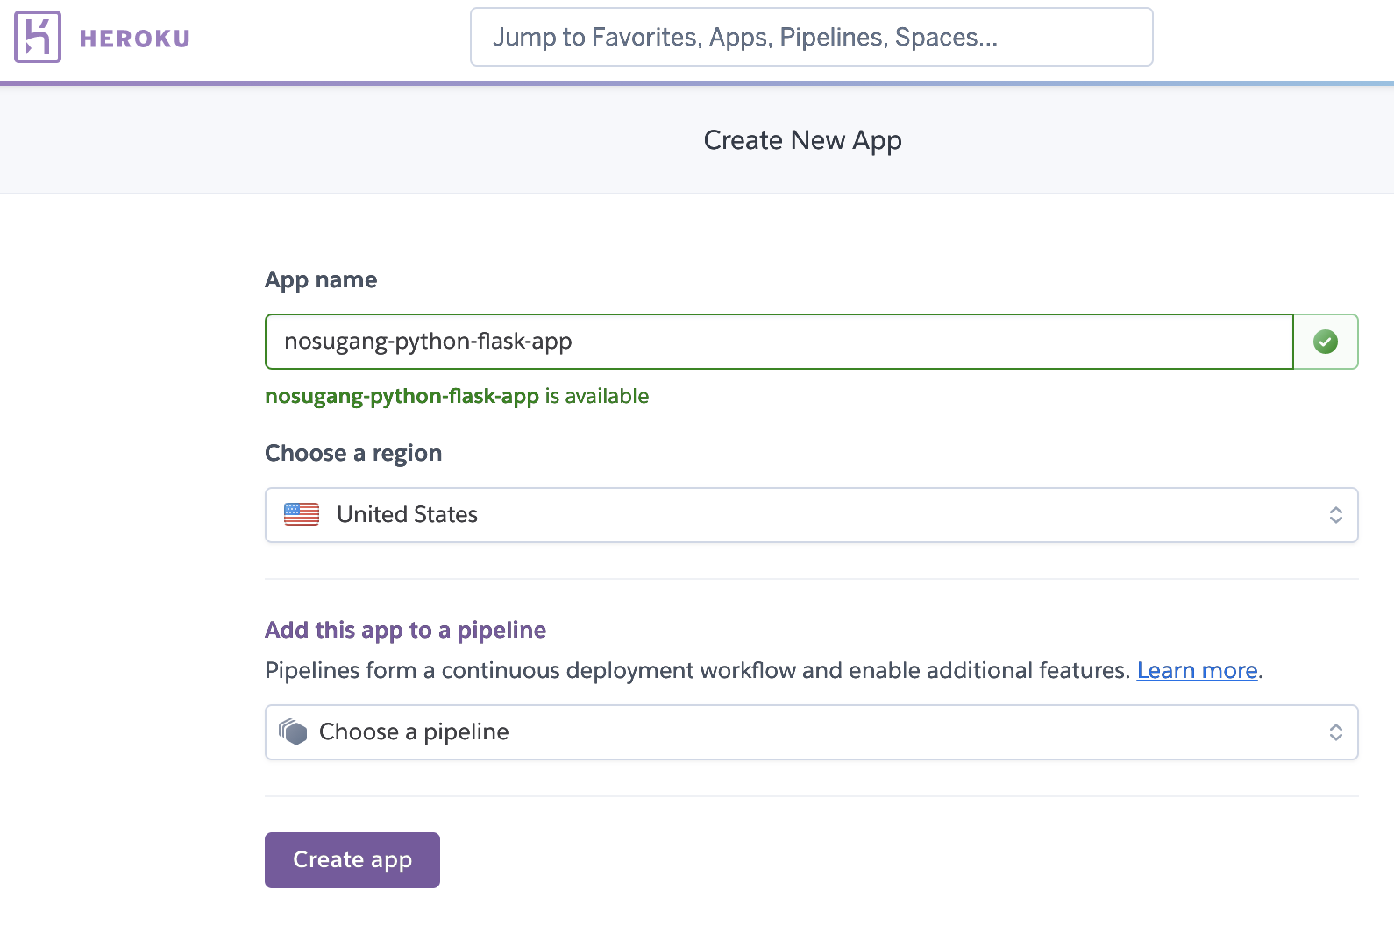Viewport: 1394px width, 925px height.
Task: Click the bold green app name text
Action: point(402,396)
